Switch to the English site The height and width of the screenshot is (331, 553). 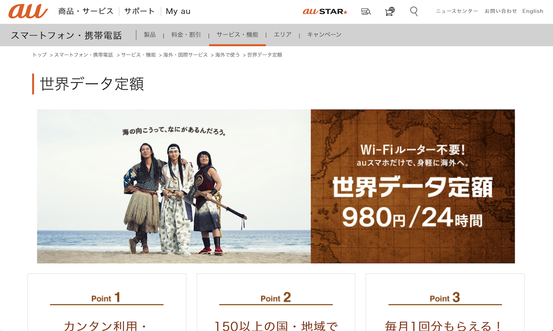coord(533,11)
